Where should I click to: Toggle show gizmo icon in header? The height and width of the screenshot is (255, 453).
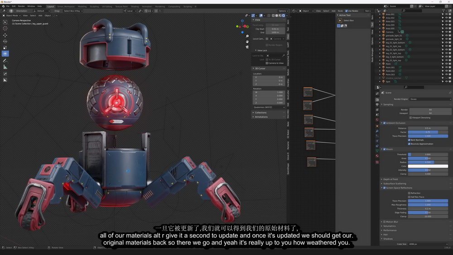point(253,15)
